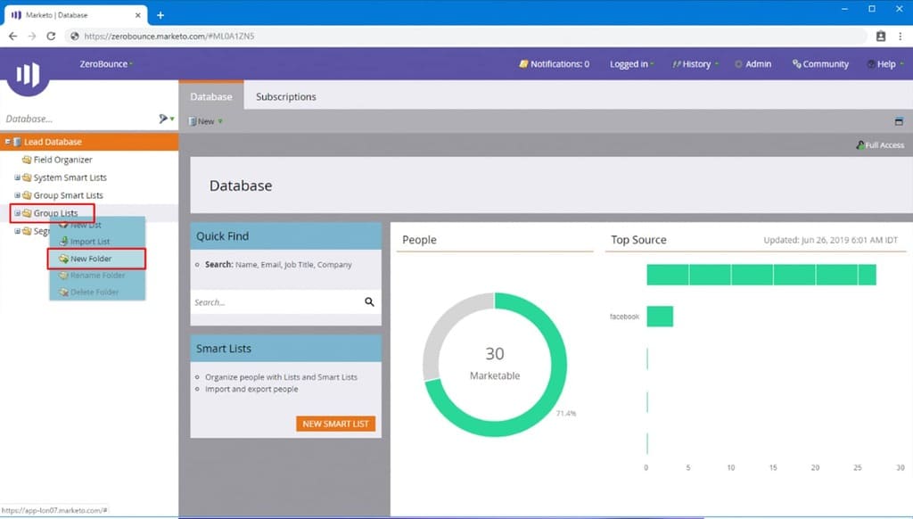This screenshot has width=913, height=519.
Task: Click the Quick Find magnifier icon
Action: tap(370, 301)
